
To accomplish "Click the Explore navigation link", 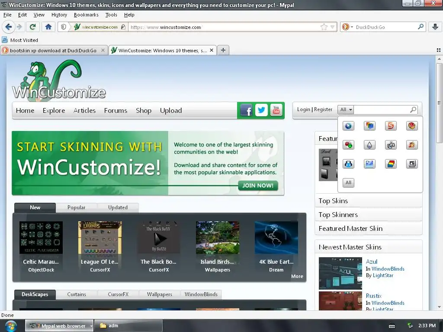I will pyautogui.click(x=54, y=110).
